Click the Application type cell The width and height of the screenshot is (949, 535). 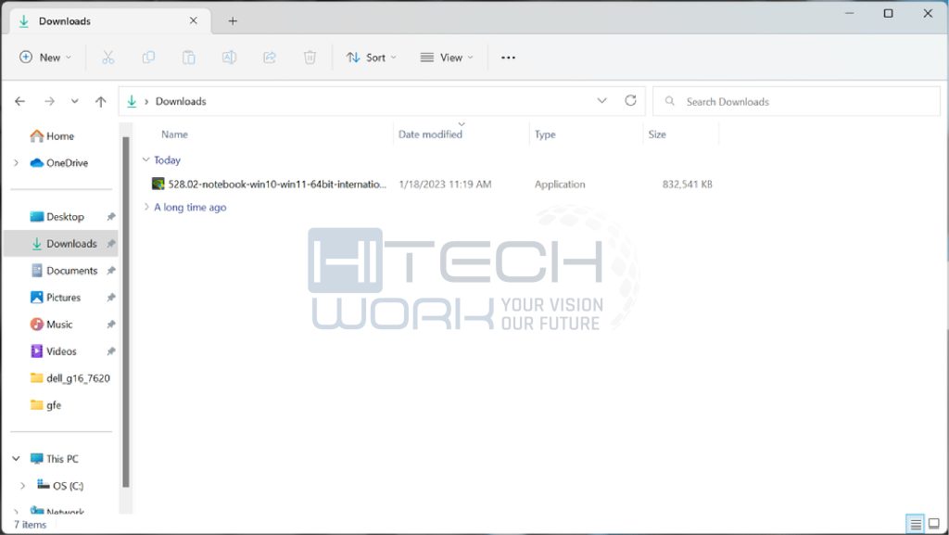tap(560, 184)
